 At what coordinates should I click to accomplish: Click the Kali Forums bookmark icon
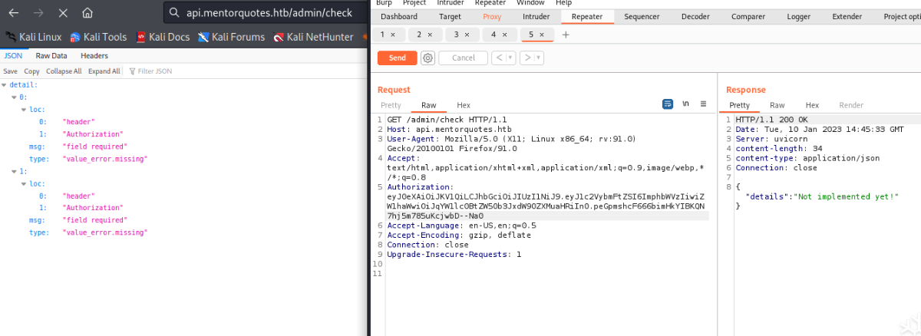pyautogui.click(x=203, y=37)
